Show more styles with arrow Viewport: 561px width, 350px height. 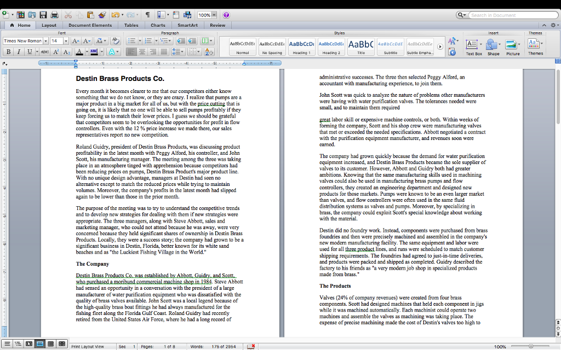click(x=440, y=47)
